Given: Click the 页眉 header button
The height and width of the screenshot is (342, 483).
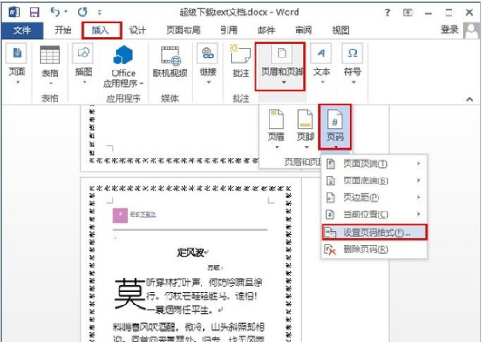Looking at the screenshot, I should pyautogui.click(x=276, y=129).
